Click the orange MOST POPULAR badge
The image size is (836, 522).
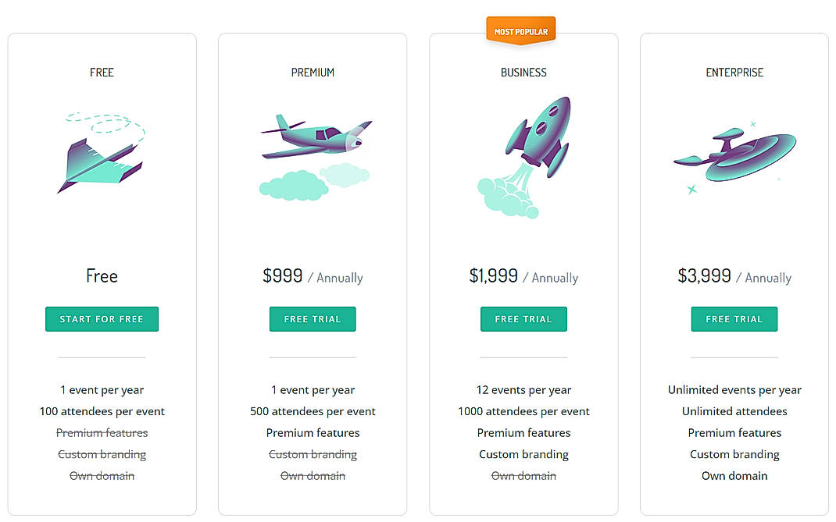[520, 30]
